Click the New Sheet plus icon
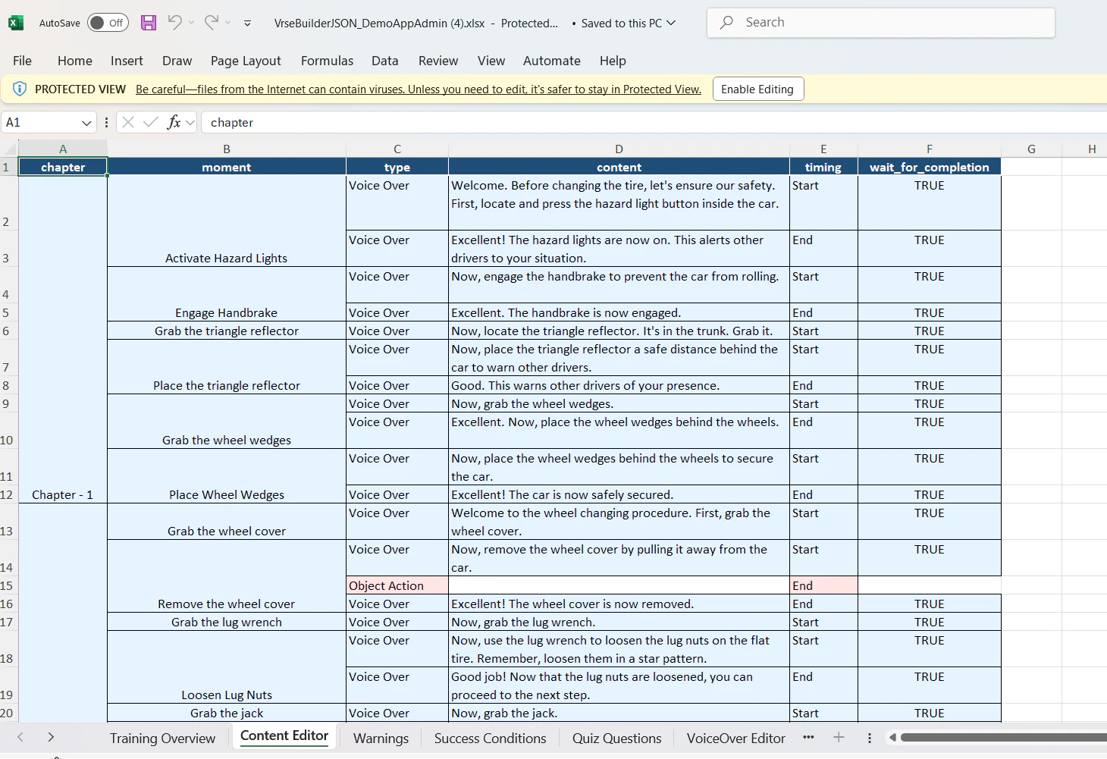Image resolution: width=1107 pixels, height=759 pixels. pyautogui.click(x=839, y=737)
